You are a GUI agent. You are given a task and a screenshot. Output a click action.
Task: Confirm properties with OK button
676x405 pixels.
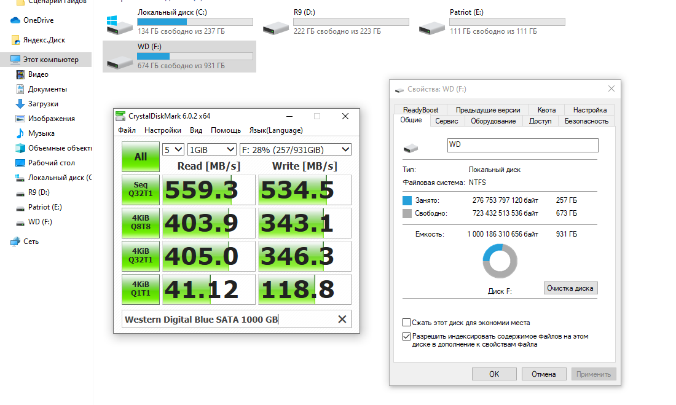click(x=494, y=374)
